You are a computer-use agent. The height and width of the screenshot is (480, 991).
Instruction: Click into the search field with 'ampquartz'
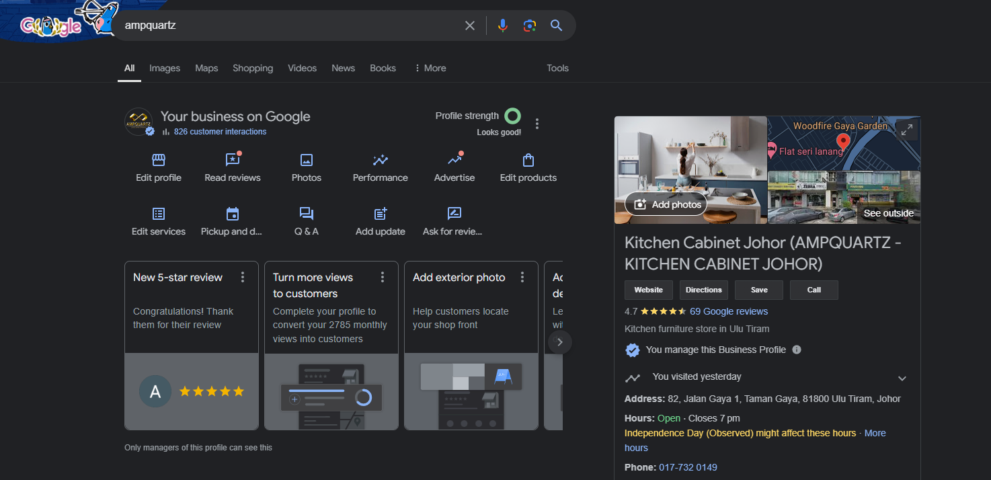coord(289,26)
